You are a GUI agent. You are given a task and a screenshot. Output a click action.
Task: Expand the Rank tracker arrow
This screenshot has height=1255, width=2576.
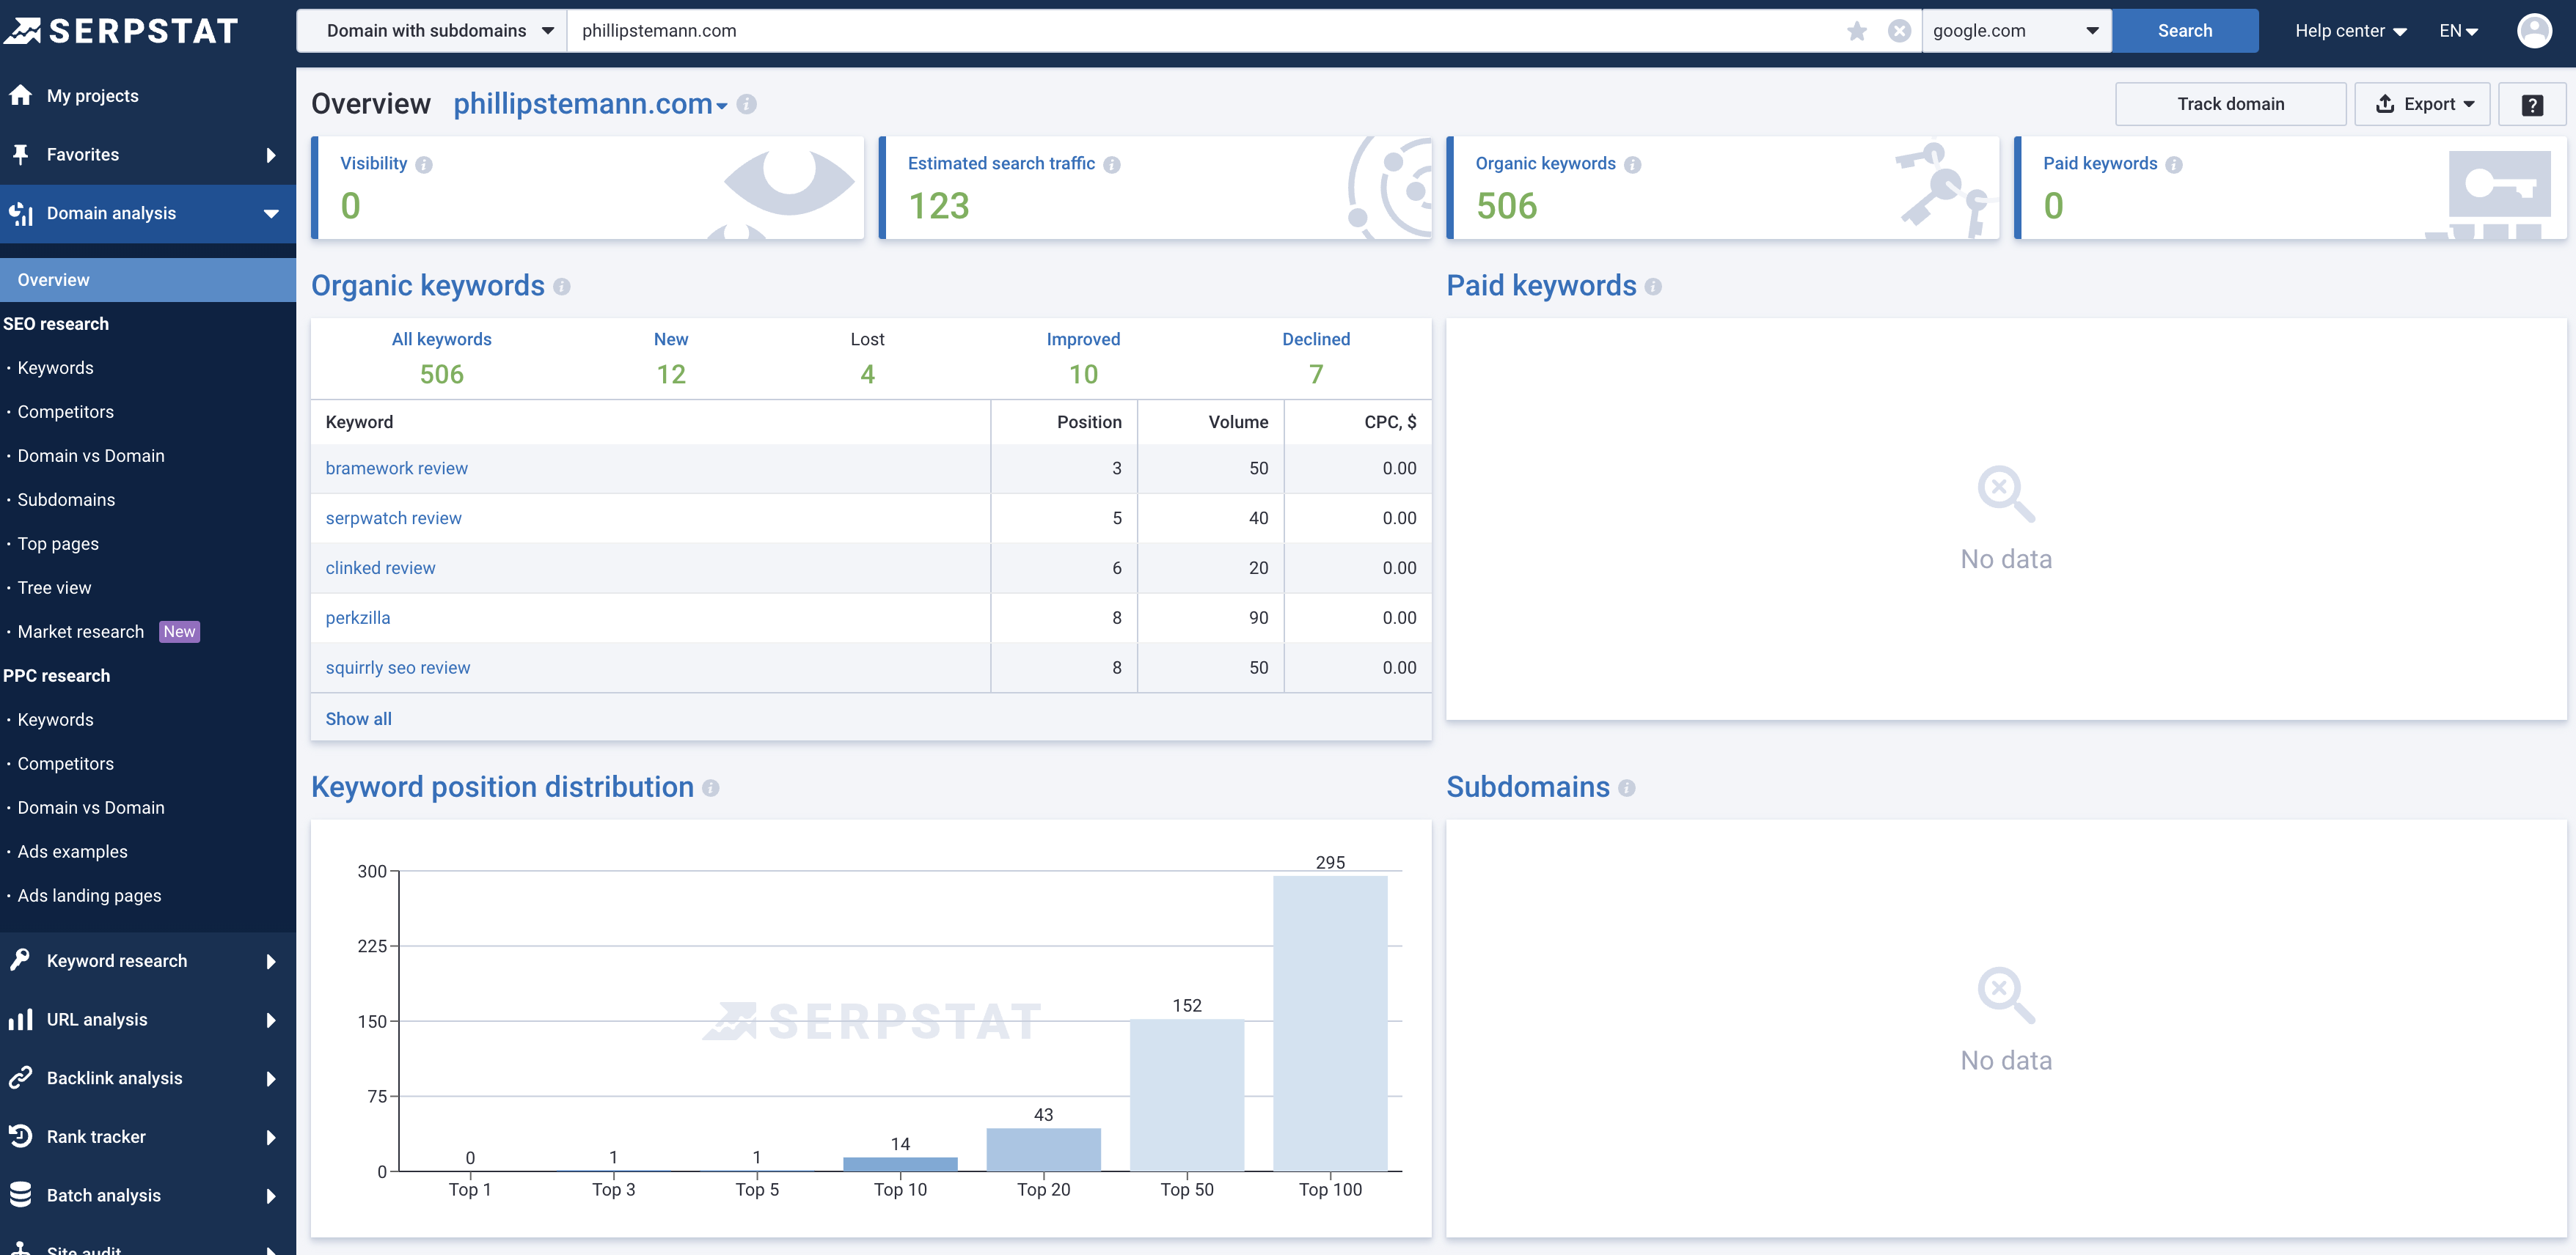click(x=271, y=1137)
